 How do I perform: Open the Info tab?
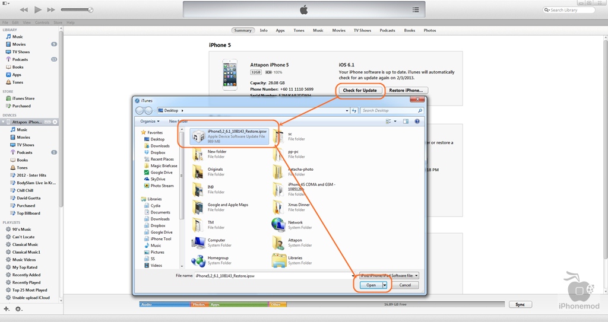pyautogui.click(x=264, y=30)
